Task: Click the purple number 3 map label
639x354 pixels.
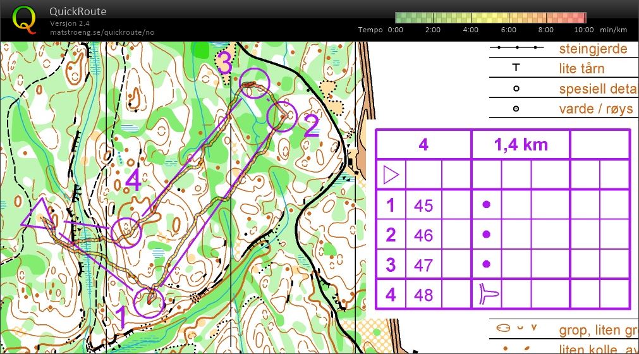Action: (x=224, y=63)
